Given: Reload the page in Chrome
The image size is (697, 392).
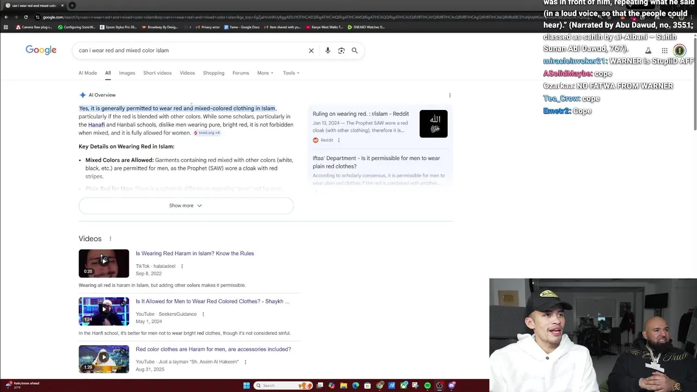Looking at the screenshot, I should tap(26, 17).
